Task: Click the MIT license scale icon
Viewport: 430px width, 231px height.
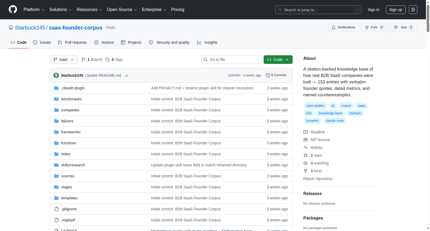Action: click(306, 140)
